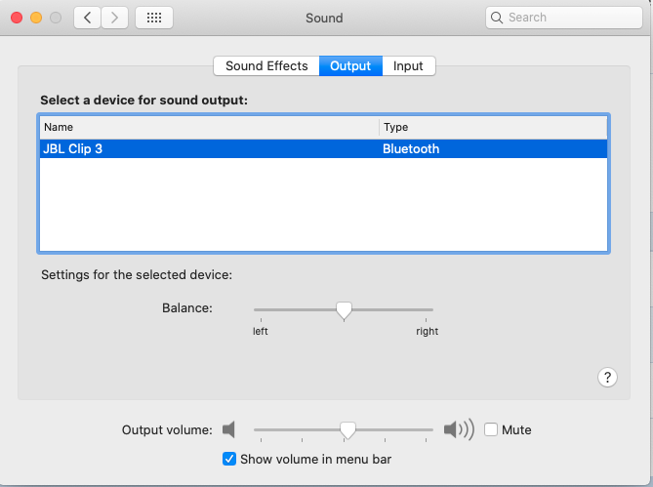Viewport: 653px width, 487px height.
Task: Click the 'right' balance label
Action: [x=428, y=331]
